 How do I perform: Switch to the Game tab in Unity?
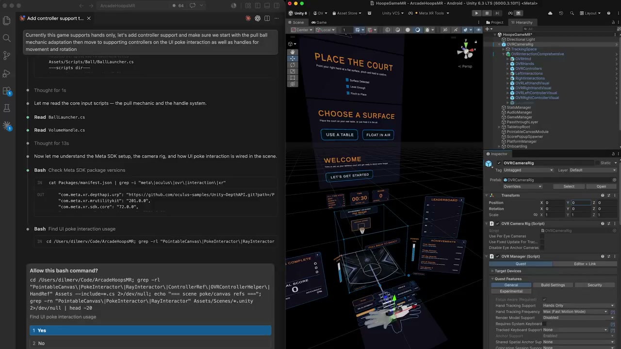pos(319,22)
